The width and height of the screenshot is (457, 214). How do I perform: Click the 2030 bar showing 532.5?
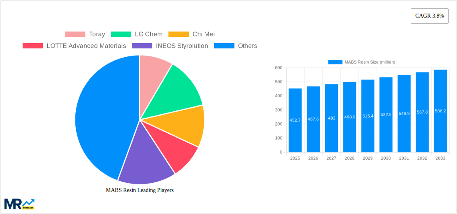[x=386, y=114]
